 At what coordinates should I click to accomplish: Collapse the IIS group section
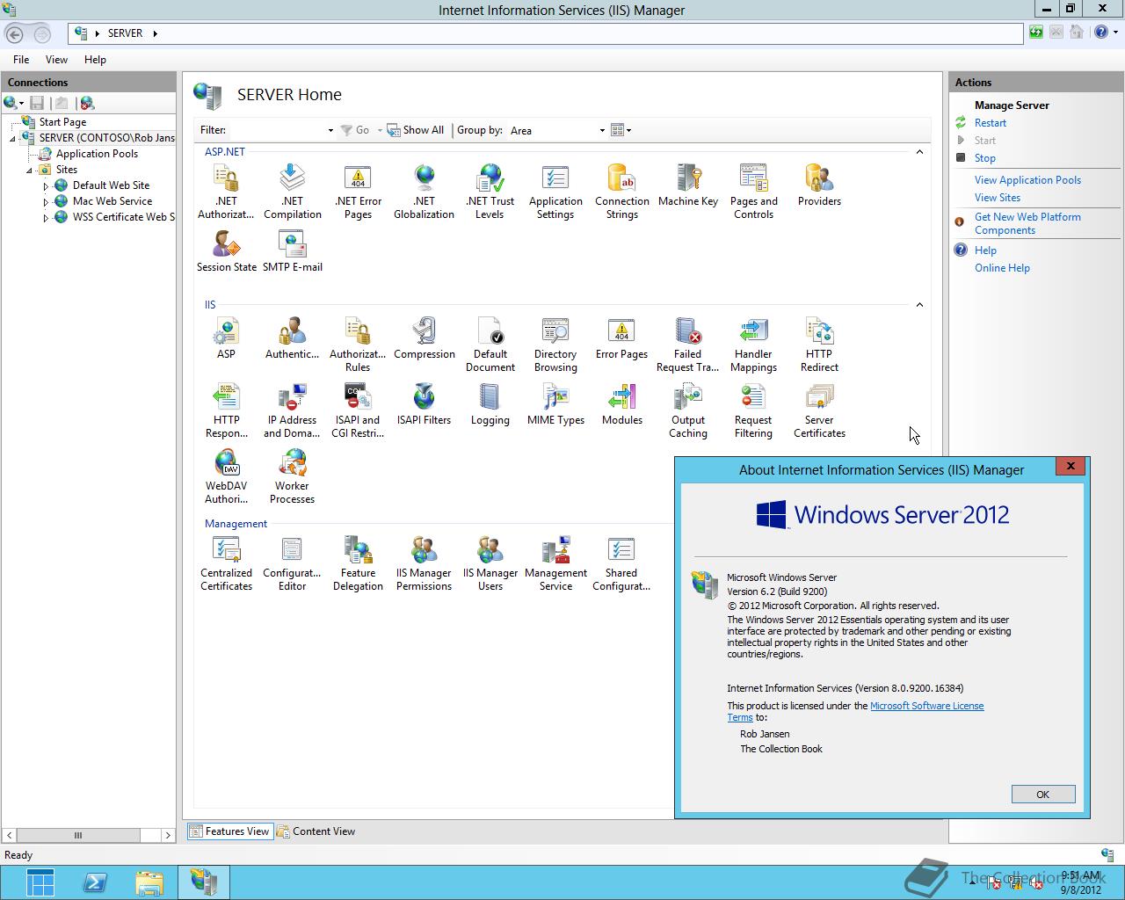click(x=919, y=305)
